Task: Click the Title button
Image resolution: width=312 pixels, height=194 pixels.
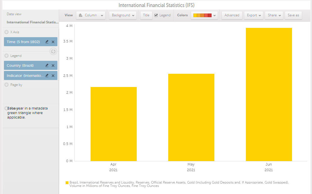Action: tap(146, 15)
